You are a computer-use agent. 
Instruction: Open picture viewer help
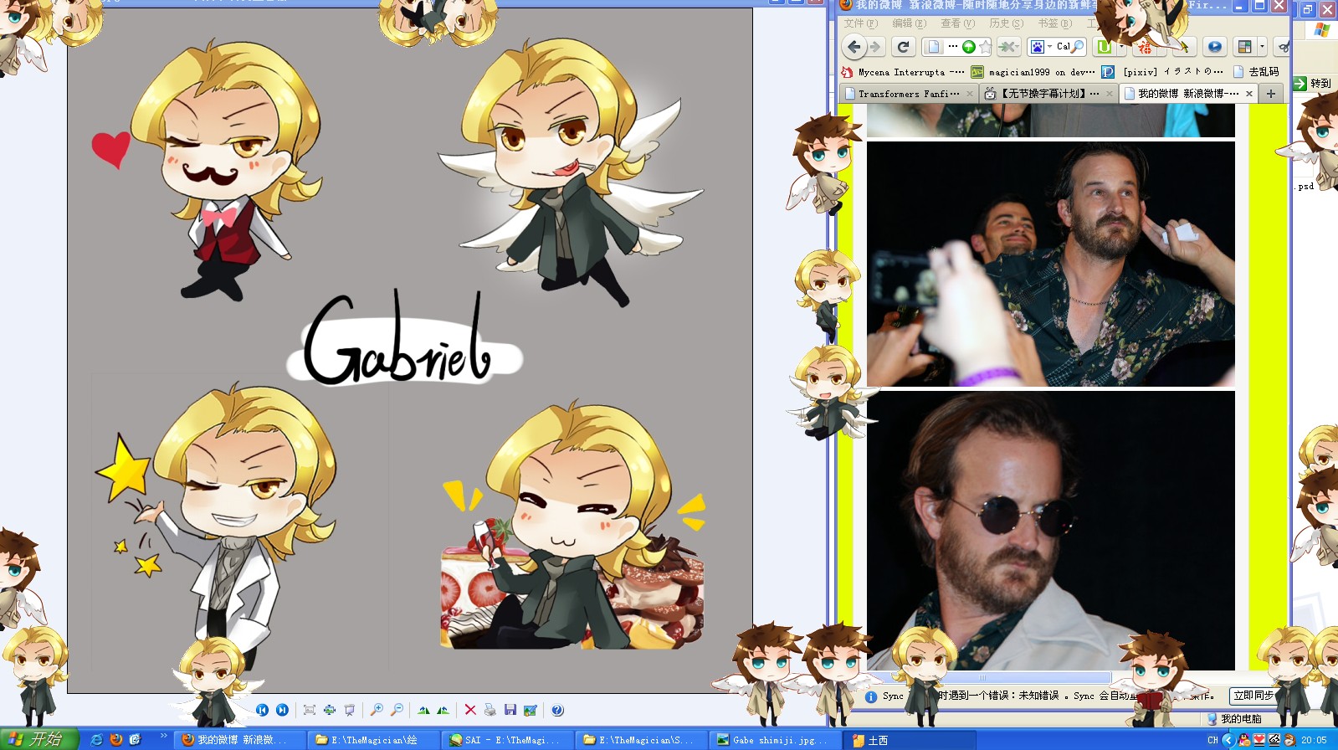click(557, 710)
